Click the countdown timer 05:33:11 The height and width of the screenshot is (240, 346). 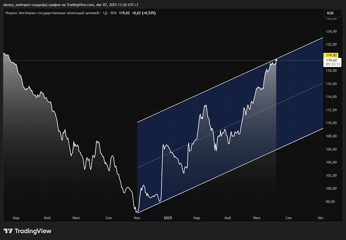click(333, 64)
